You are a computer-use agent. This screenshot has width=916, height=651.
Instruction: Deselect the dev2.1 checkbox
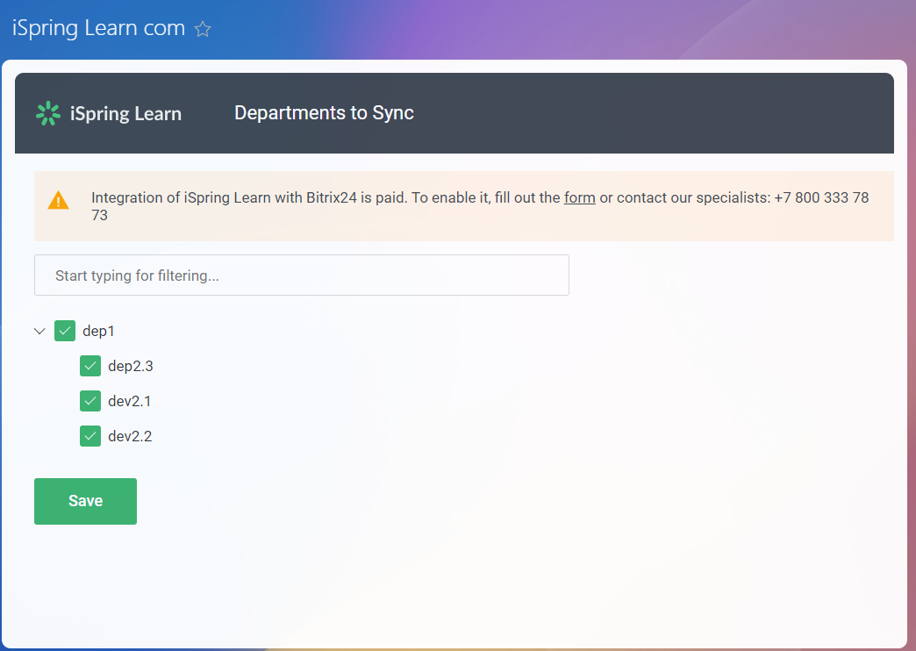tap(90, 401)
